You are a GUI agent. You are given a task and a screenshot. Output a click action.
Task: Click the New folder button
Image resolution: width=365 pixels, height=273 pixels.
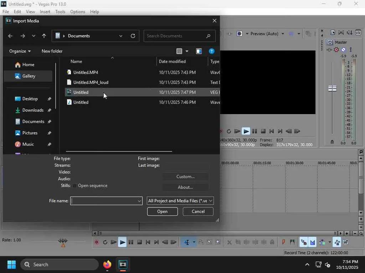(52, 51)
